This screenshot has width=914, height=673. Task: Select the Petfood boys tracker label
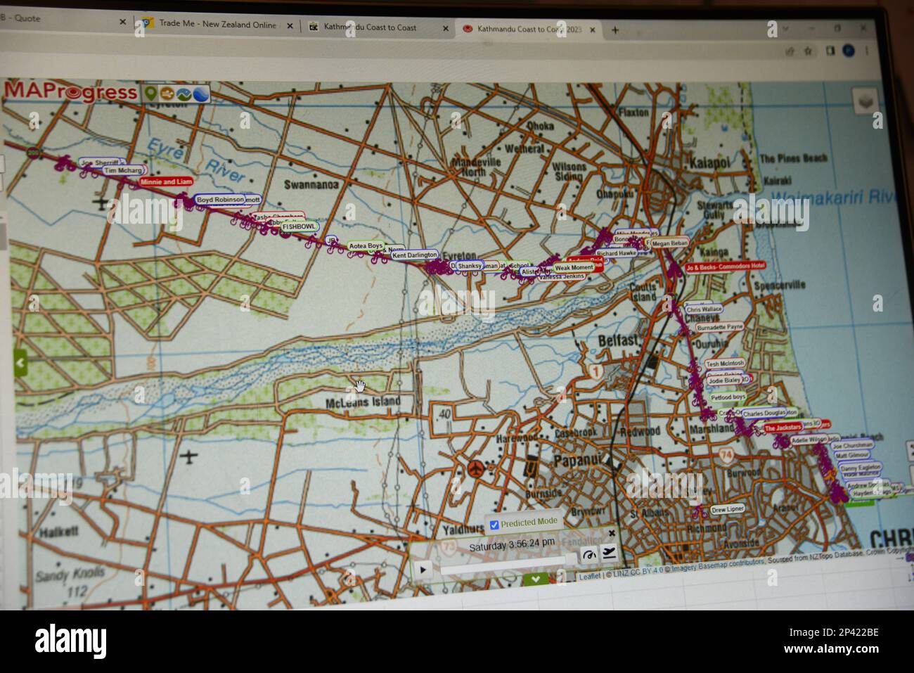click(x=728, y=397)
